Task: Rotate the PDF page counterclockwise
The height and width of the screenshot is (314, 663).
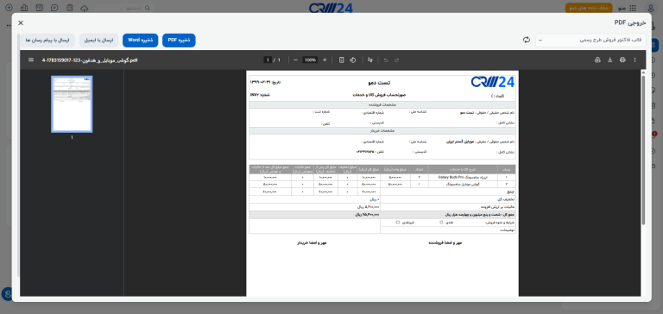Action: [352, 60]
